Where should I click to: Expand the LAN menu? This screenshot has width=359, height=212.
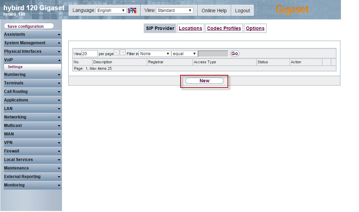tap(32, 109)
